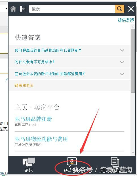The image size is (137, 176).
Task: Open the 亚马逊品牌注册 article link
Action: [33, 119]
